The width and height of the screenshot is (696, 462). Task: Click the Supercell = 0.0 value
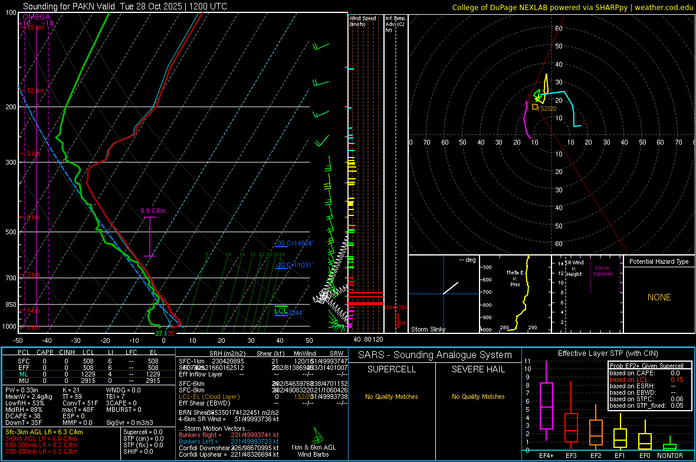point(143,432)
